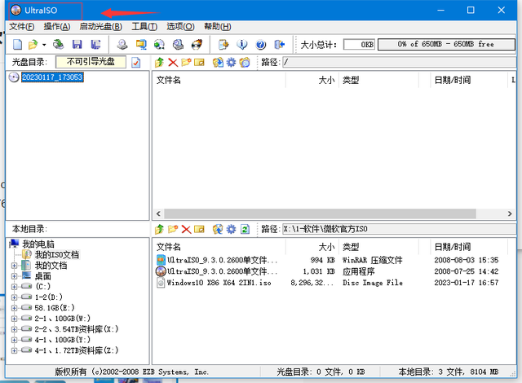Click the 0KB total size field
522x383 pixels.
[x=359, y=44]
